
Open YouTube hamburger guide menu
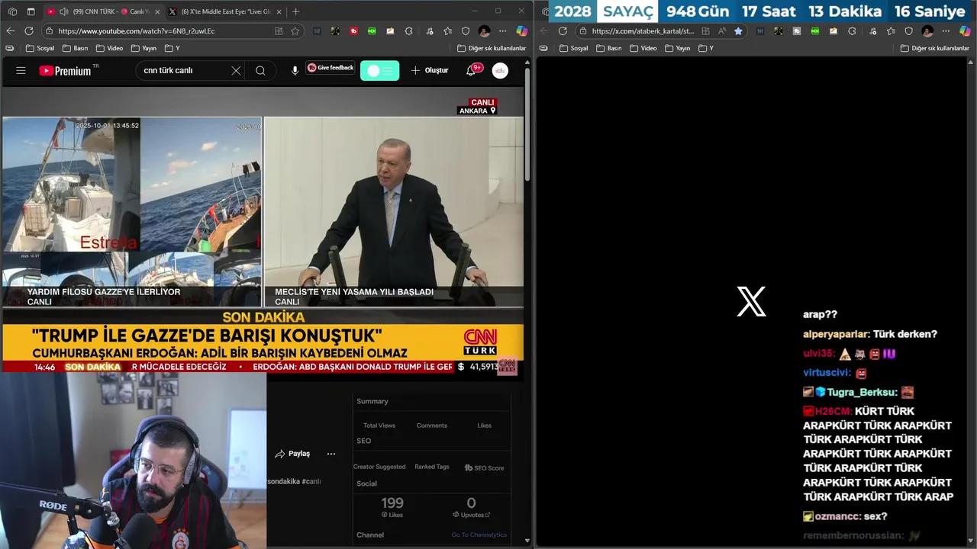(21, 70)
